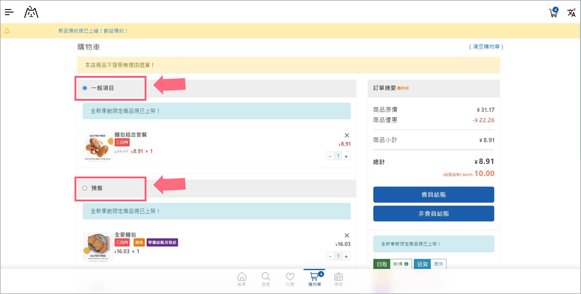Open the 收藏 favorites tab
The image size is (581, 294).
click(x=290, y=279)
